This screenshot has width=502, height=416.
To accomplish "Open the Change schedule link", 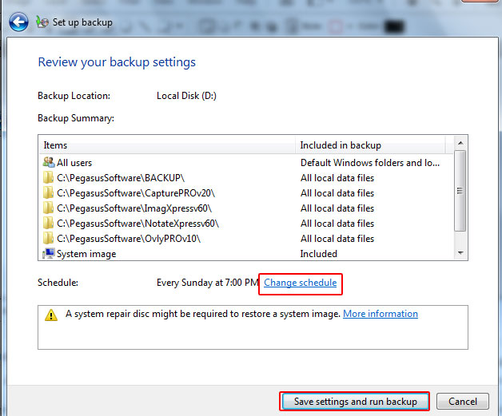I will (x=301, y=283).
